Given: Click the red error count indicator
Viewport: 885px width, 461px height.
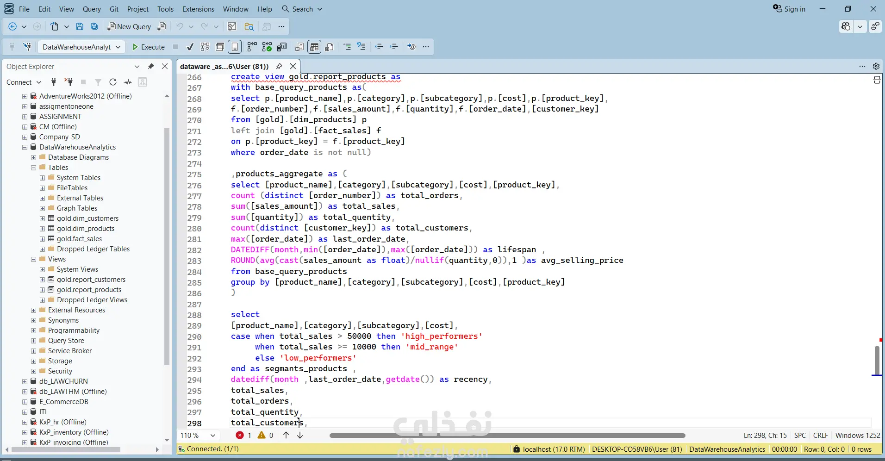Looking at the screenshot, I should [x=243, y=435].
